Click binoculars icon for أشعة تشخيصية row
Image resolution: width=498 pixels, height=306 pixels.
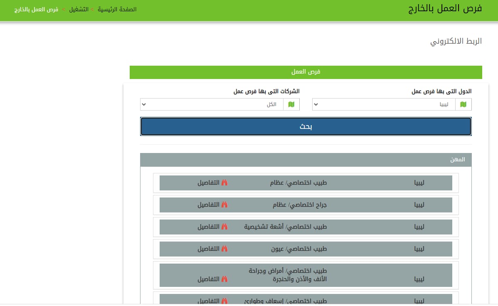click(224, 227)
